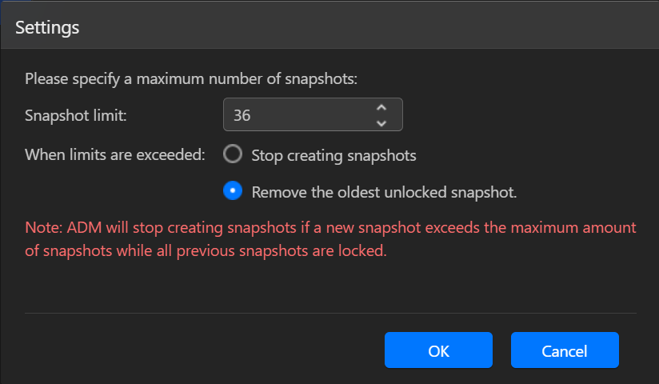Viewport: 659px width, 384px height.
Task: Click the word "Note:" in the warning
Action: (43, 228)
